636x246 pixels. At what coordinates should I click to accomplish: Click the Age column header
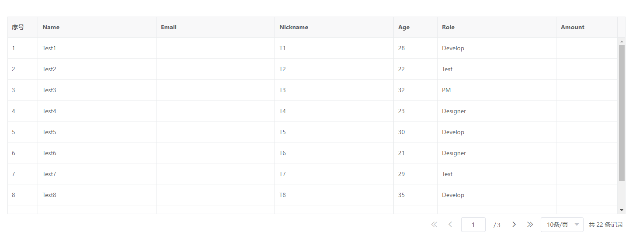(x=404, y=27)
